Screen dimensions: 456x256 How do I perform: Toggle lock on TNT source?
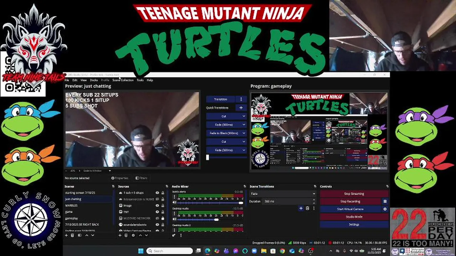coord(163,212)
